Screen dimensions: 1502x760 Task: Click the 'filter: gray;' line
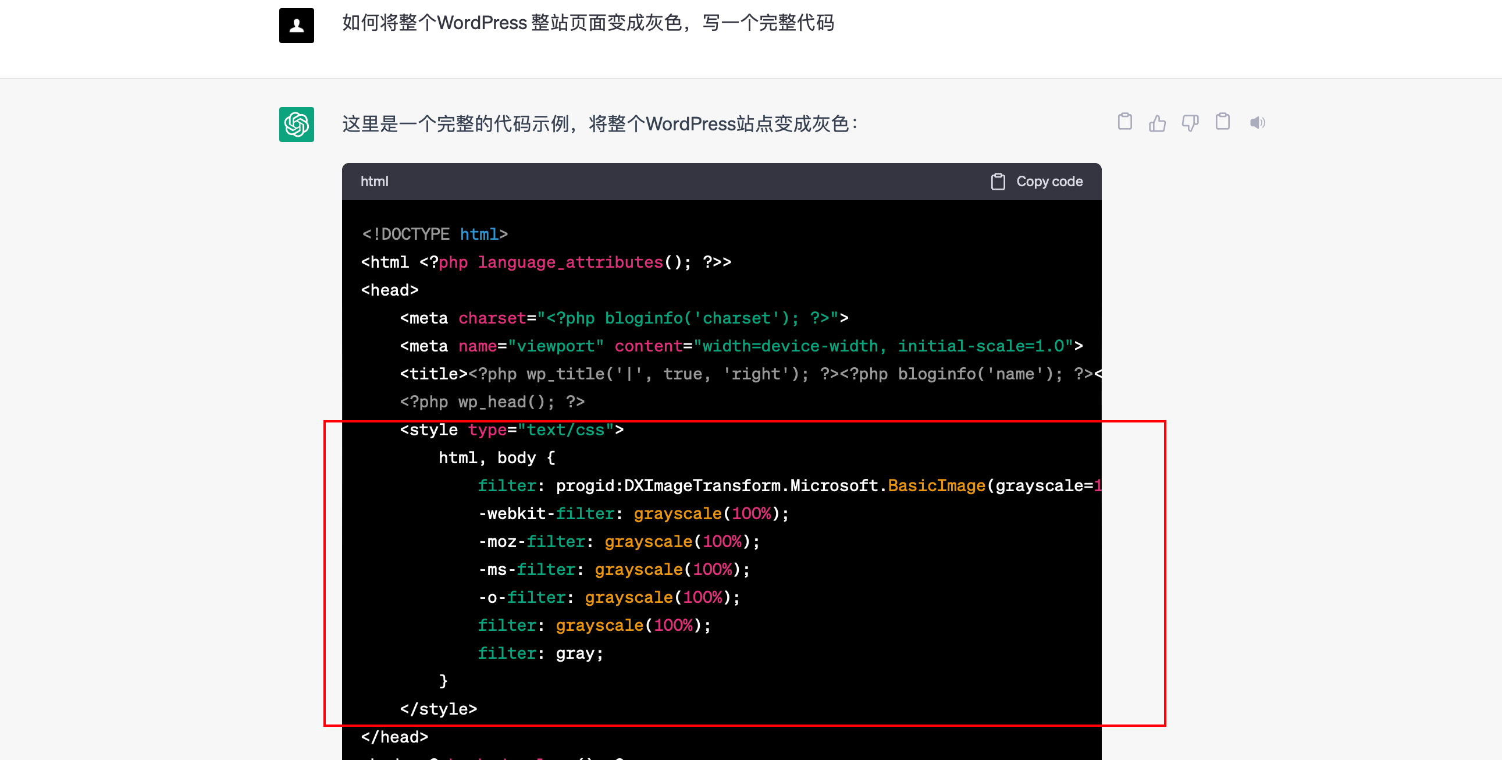[x=540, y=655]
